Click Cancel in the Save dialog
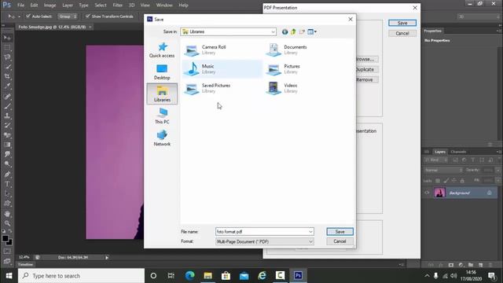This screenshot has height=283, width=503. tap(340, 241)
